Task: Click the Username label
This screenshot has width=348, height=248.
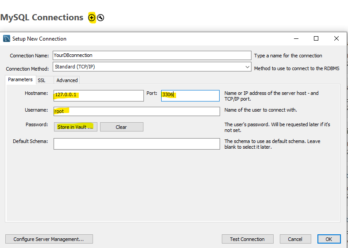Action: (36, 110)
